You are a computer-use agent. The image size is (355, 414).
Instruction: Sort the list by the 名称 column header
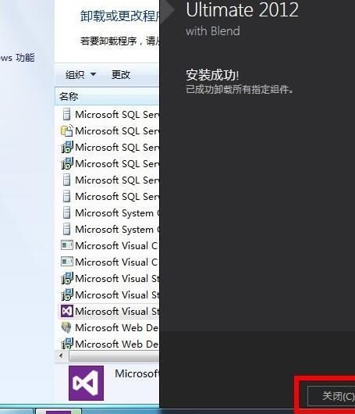click(x=107, y=97)
